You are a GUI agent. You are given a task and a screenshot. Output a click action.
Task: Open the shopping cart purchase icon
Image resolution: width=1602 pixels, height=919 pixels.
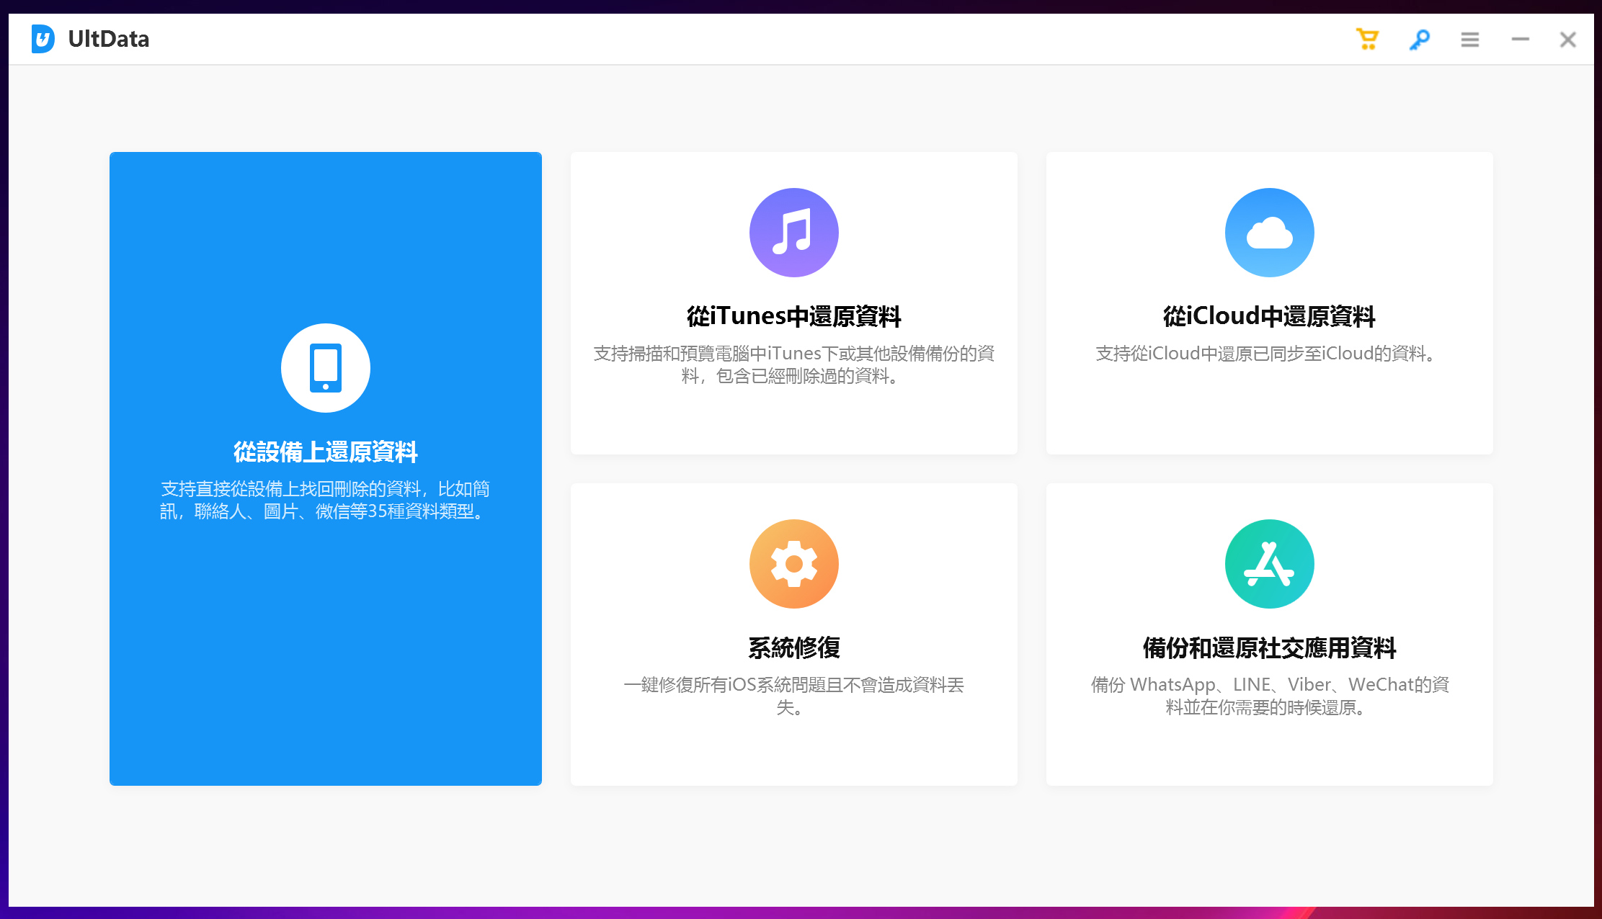(x=1367, y=39)
